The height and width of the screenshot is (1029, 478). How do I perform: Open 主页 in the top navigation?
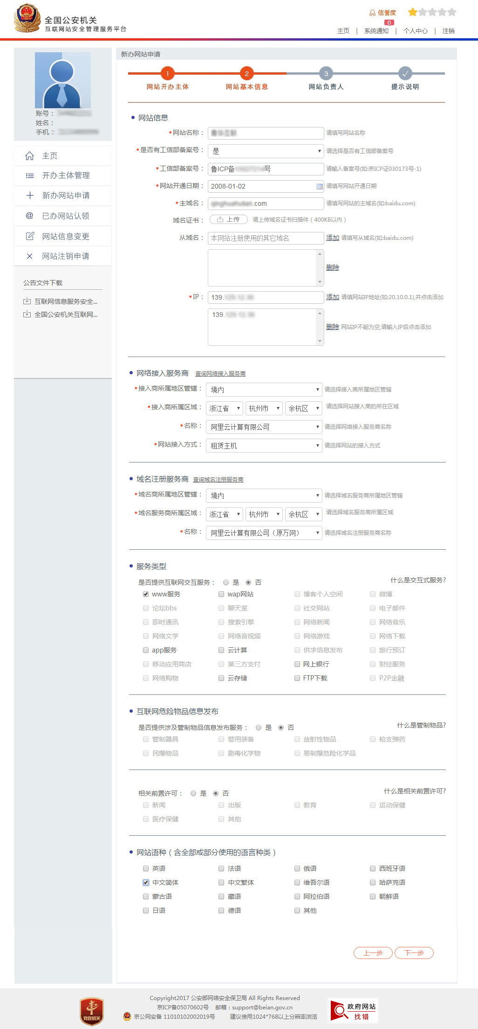(343, 31)
